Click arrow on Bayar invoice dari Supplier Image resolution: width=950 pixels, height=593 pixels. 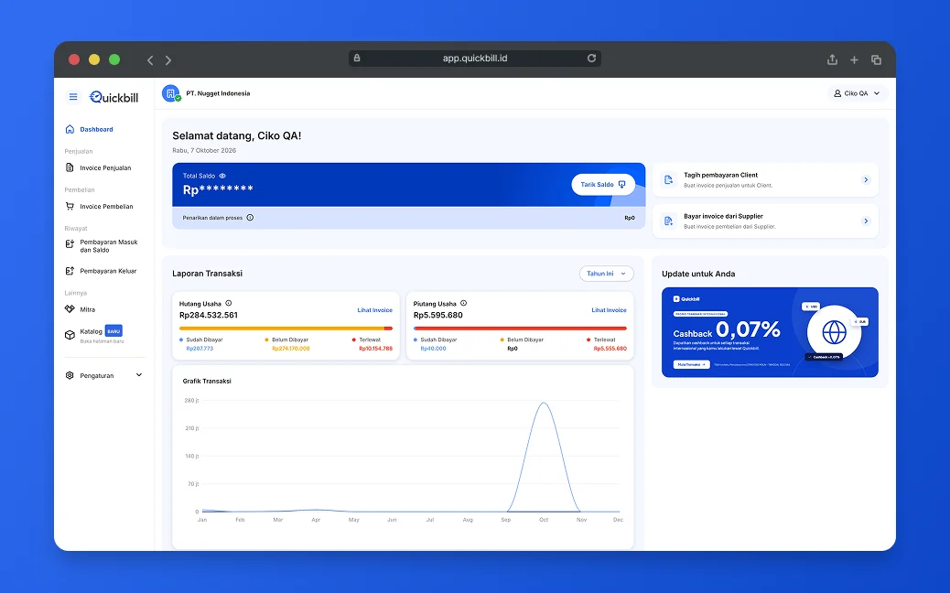tap(866, 221)
